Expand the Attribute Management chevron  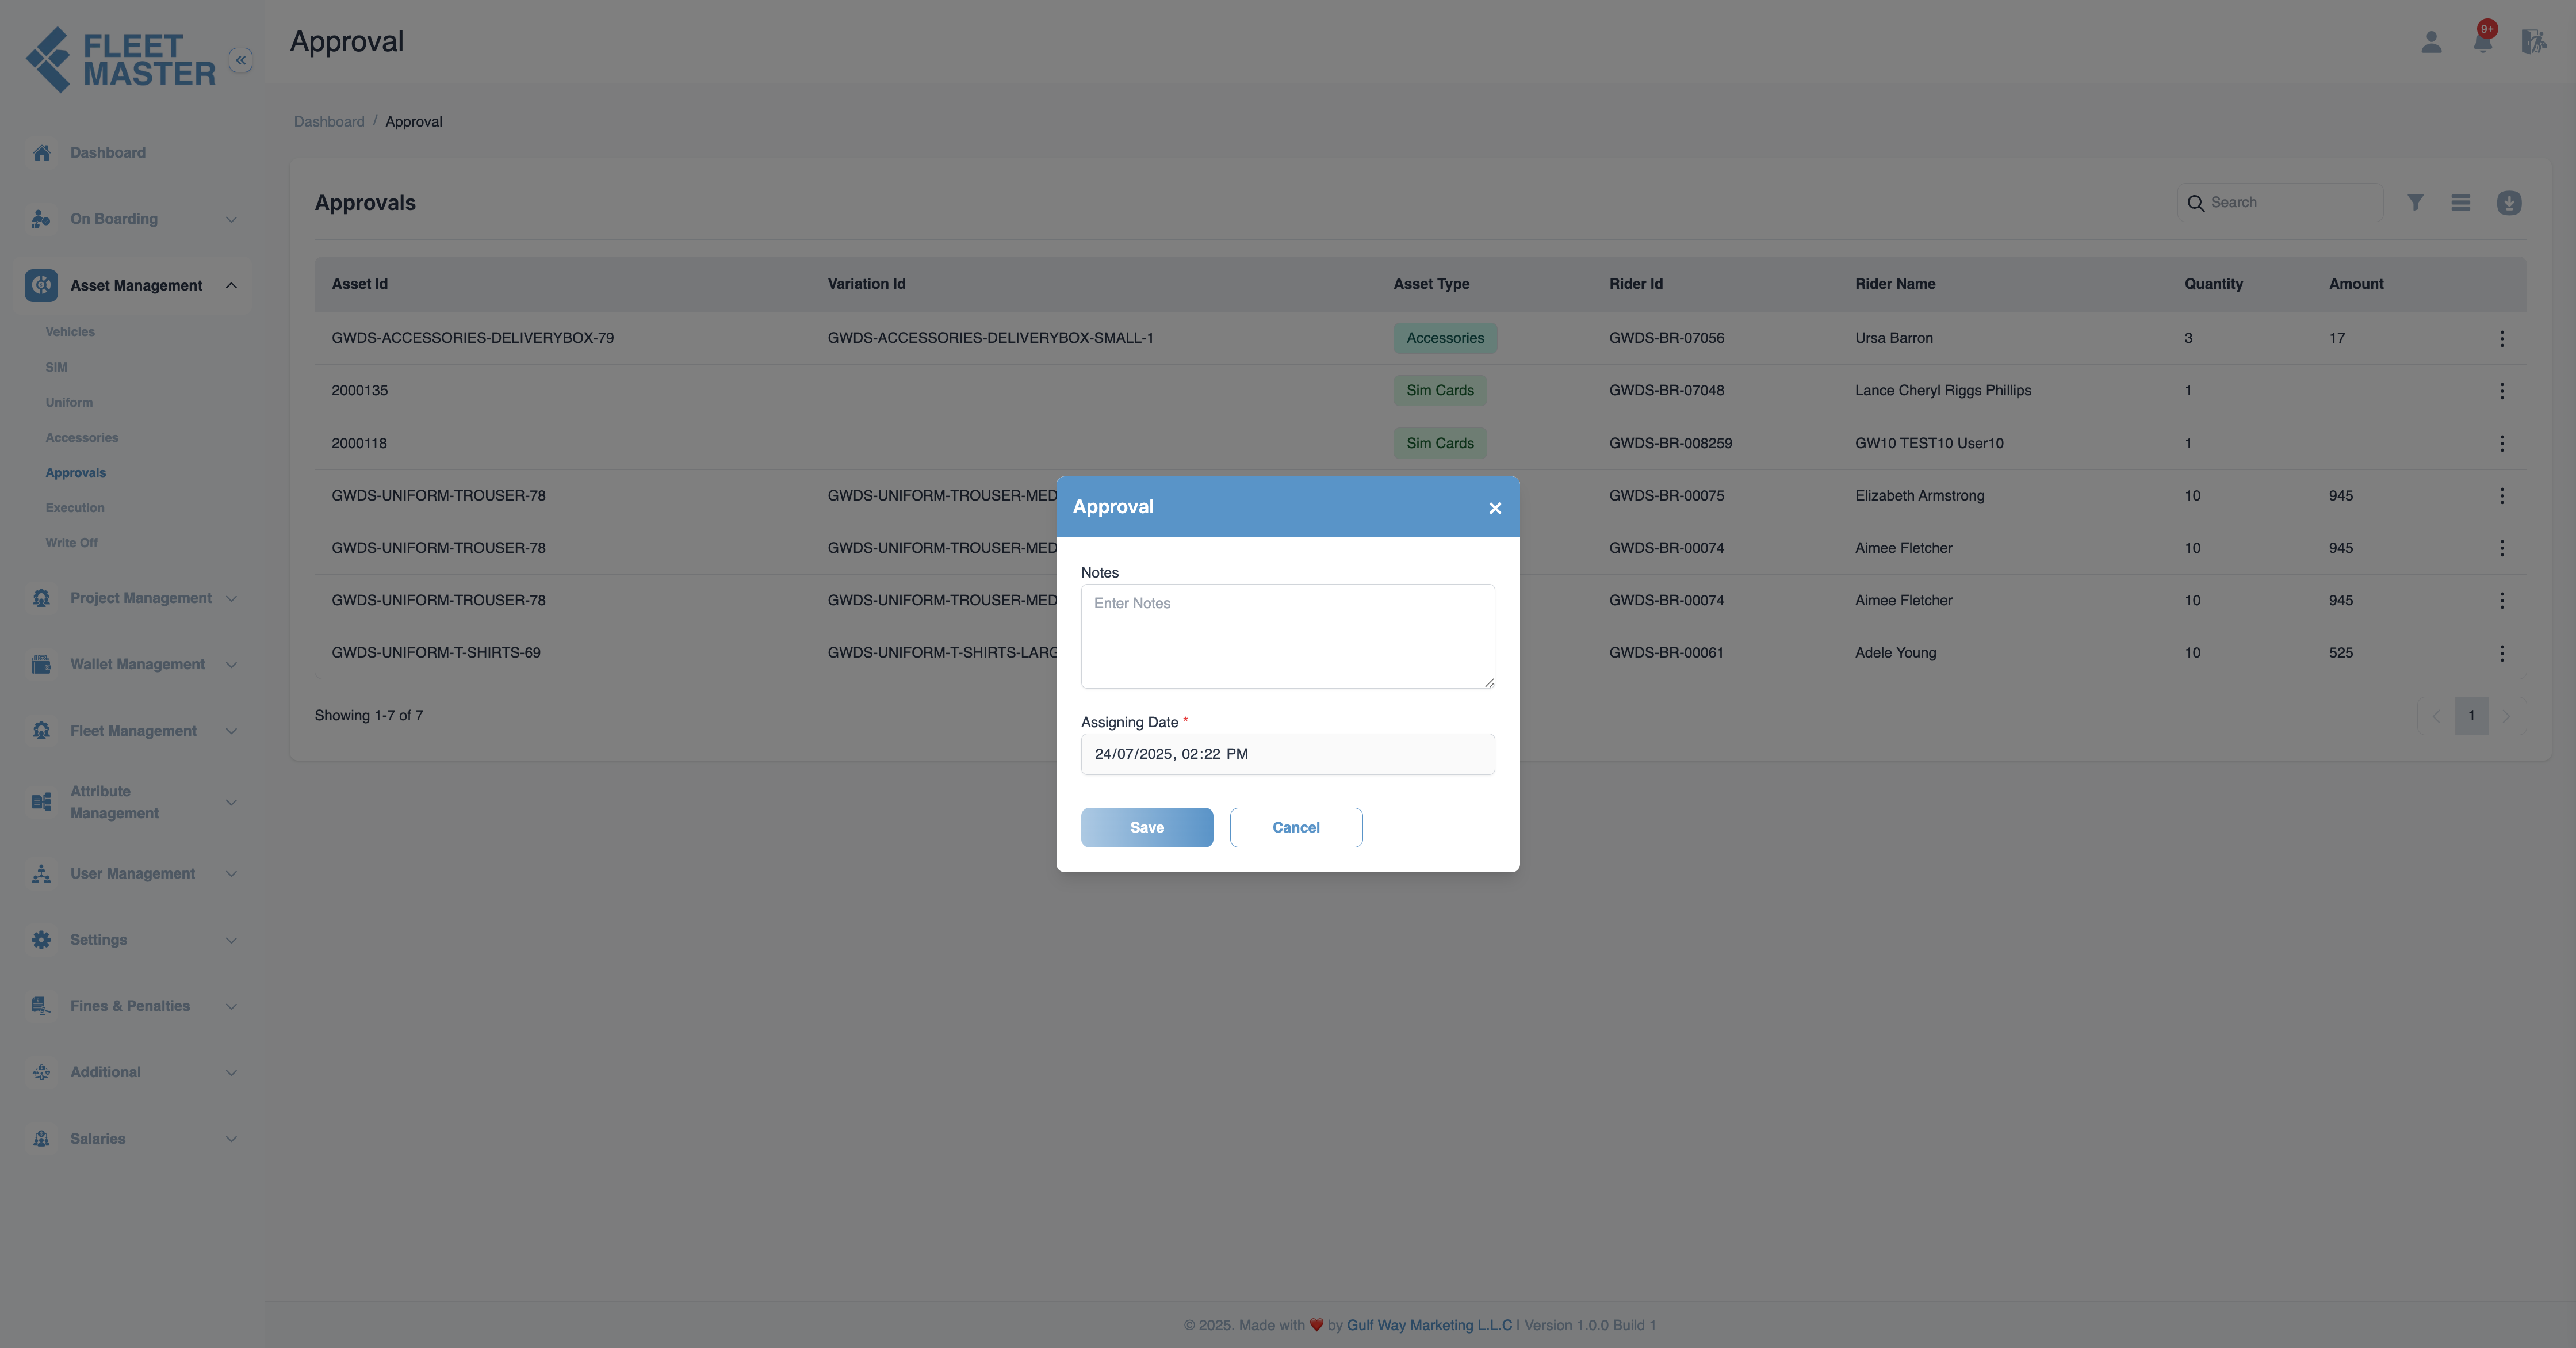tap(231, 803)
